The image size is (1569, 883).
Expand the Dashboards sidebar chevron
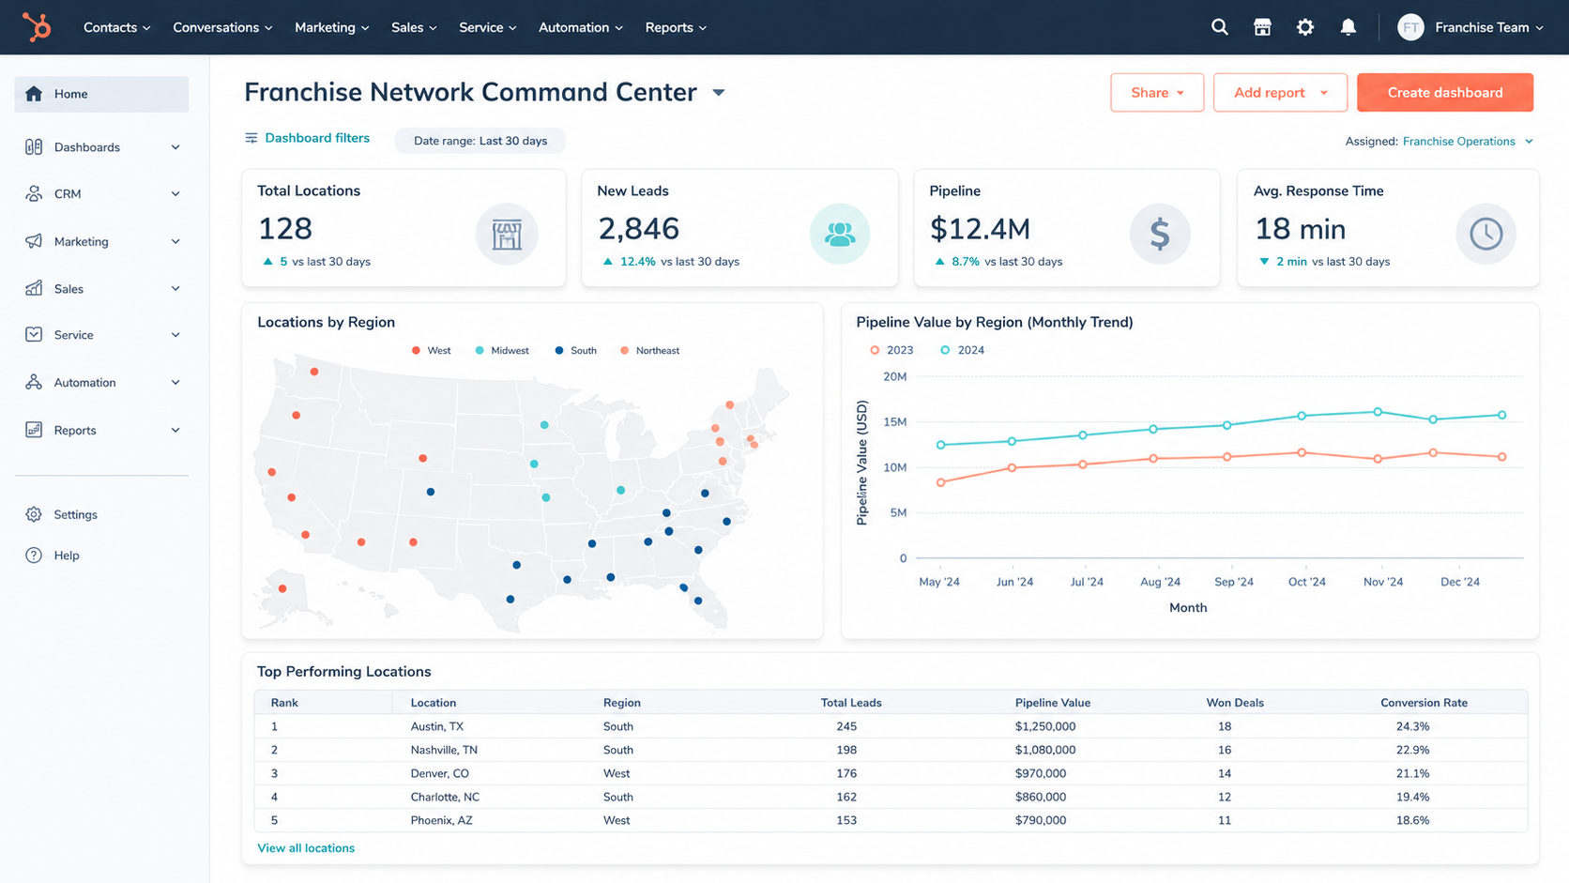(x=175, y=147)
